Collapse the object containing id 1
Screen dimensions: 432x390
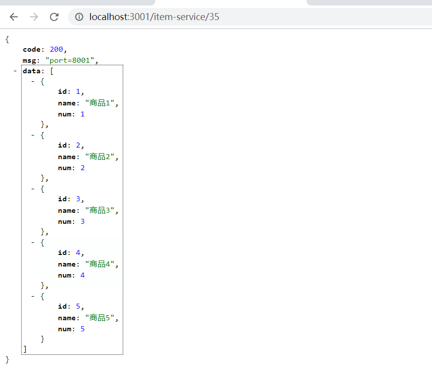pyautogui.click(x=33, y=81)
